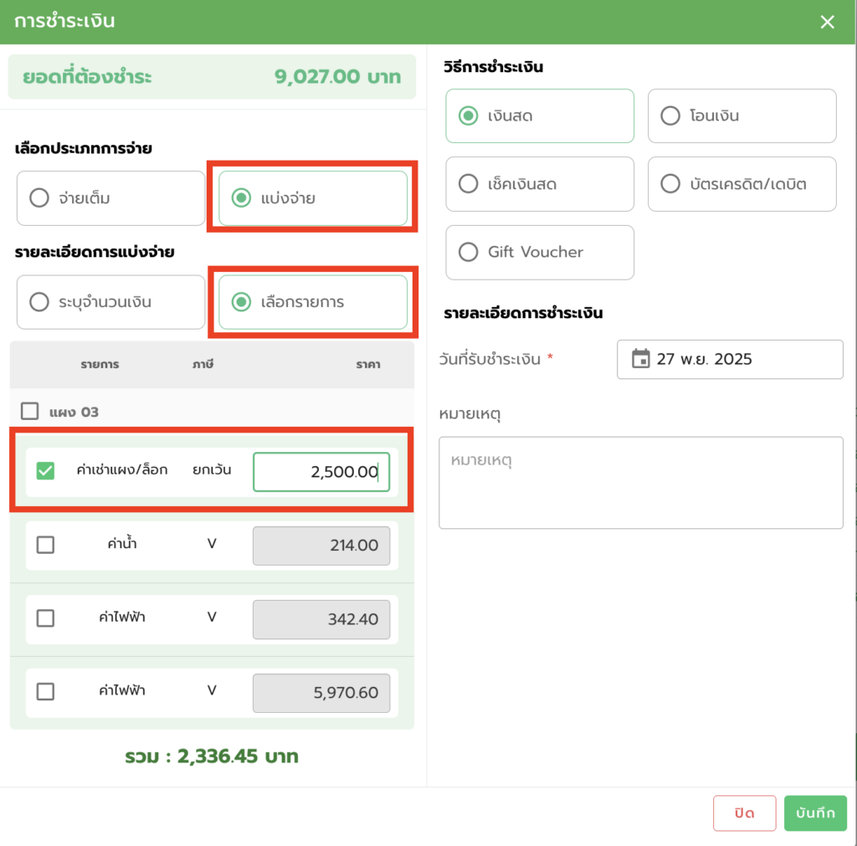Click the calendar icon in date field
The image size is (857, 846).
tap(640, 359)
